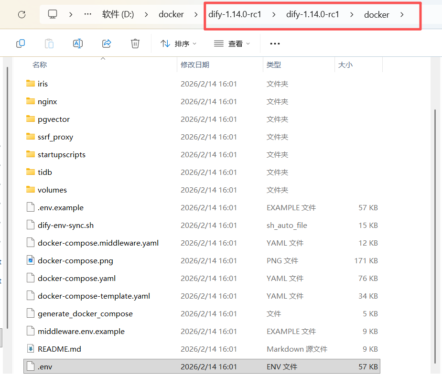The height and width of the screenshot is (377, 442).
Task: Select the iris folder icon
Action: click(x=31, y=84)
